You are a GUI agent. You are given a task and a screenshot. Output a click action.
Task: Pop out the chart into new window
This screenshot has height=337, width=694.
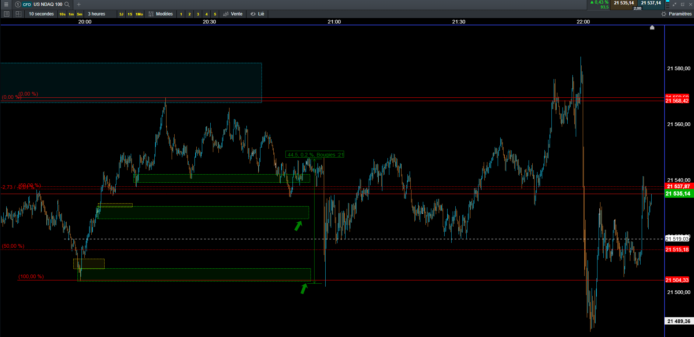tap(683, 4)
